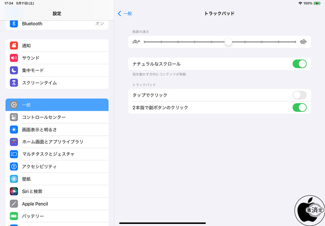Select the highlighted 一般 row
The height and width of the screenshot is (226, 325).
point(57,105)
